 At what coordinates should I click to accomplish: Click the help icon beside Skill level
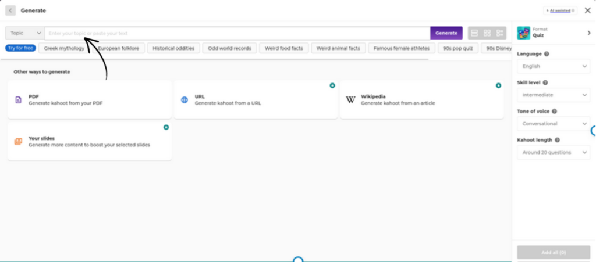[x=545, y=82]
